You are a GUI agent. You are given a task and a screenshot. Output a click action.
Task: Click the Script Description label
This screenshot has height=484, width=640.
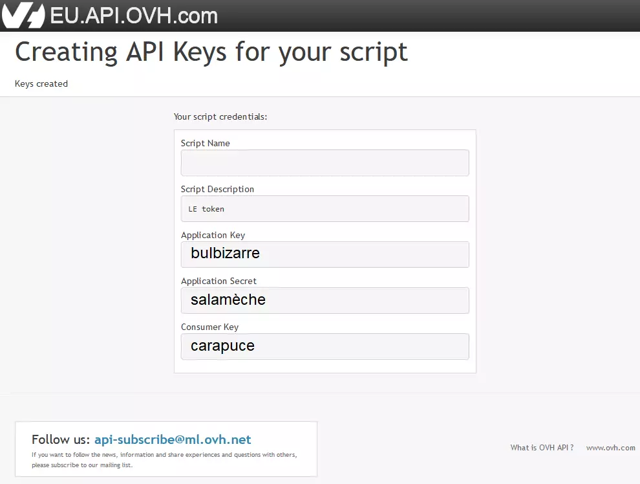[x=218, y=189]
